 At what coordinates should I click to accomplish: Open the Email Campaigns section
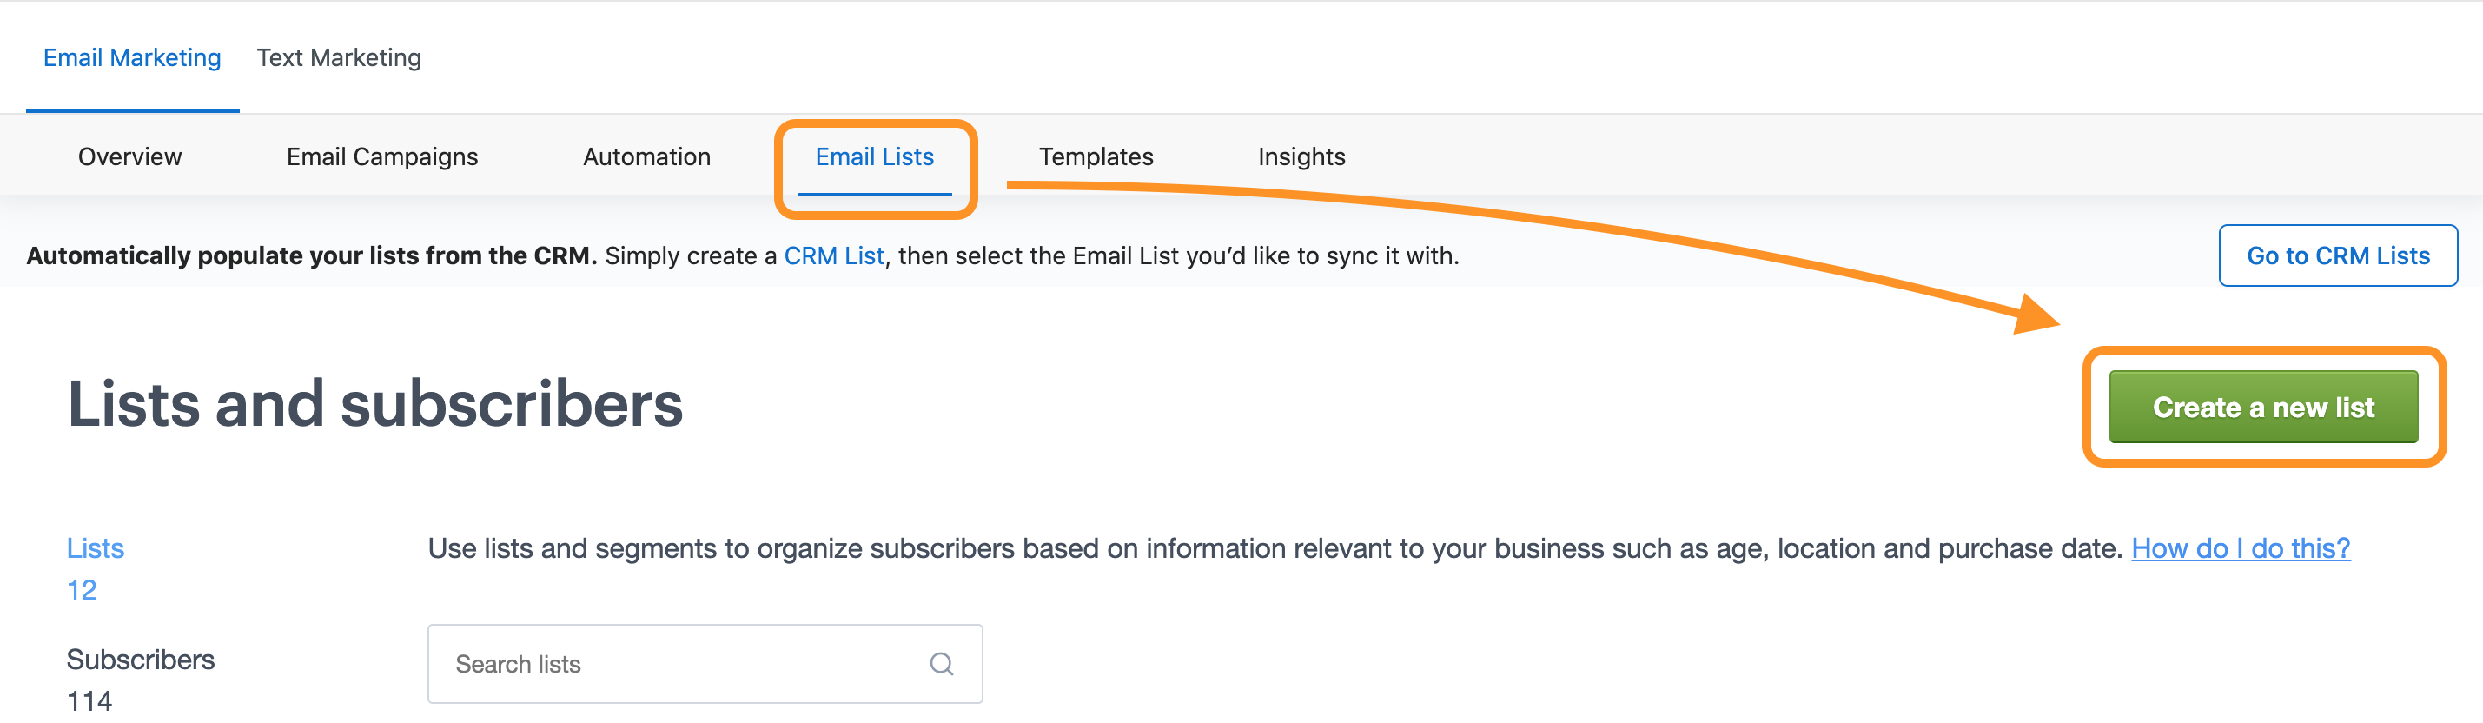382,156
